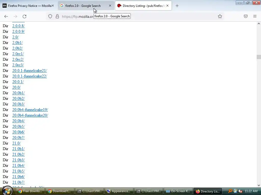This screenshot has height=195, width=261.
Task: Switch to Firefox Privacy Notice tab
Action: (28, 6)
